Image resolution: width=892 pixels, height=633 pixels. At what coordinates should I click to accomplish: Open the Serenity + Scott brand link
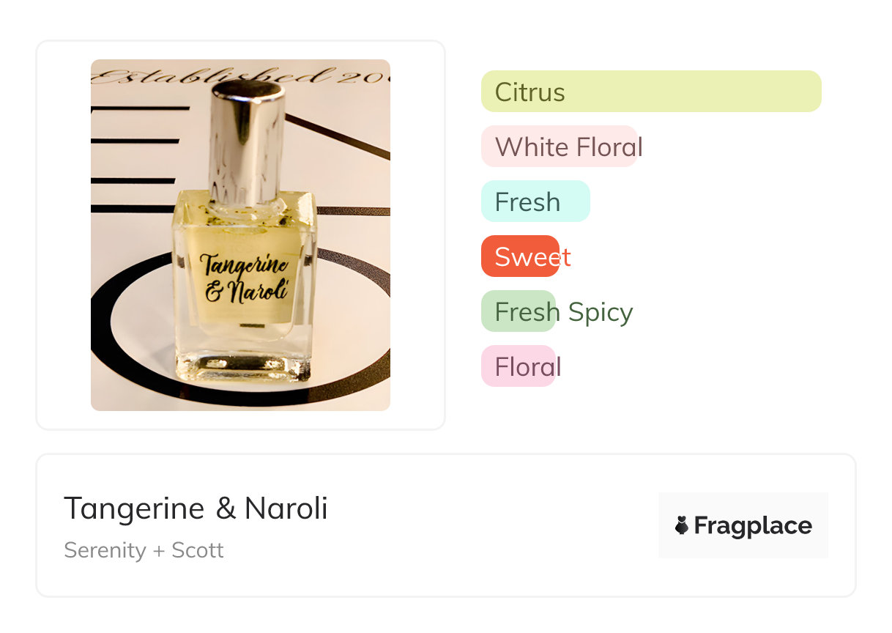click(x=144, y=550)
